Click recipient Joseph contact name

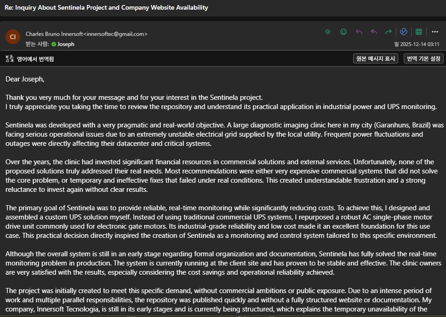(66, 44)
